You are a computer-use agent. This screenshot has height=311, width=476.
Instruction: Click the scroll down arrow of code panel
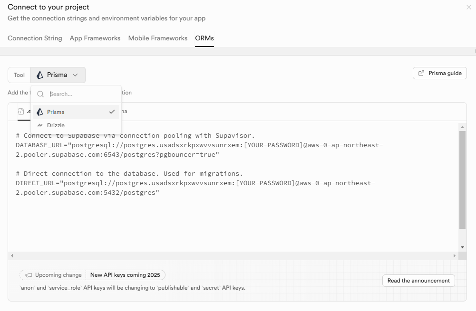[462, 247]
